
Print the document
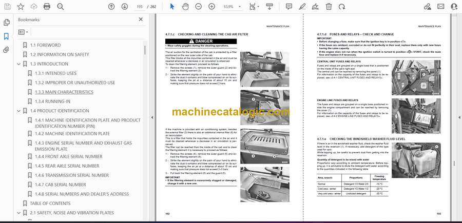[47, 7]
